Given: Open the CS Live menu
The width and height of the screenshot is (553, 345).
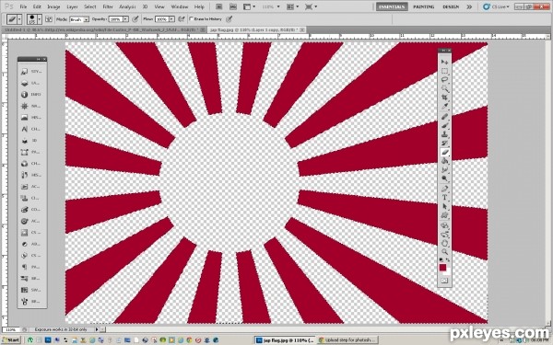Looking at the screenshot, I should coord(496,6).
